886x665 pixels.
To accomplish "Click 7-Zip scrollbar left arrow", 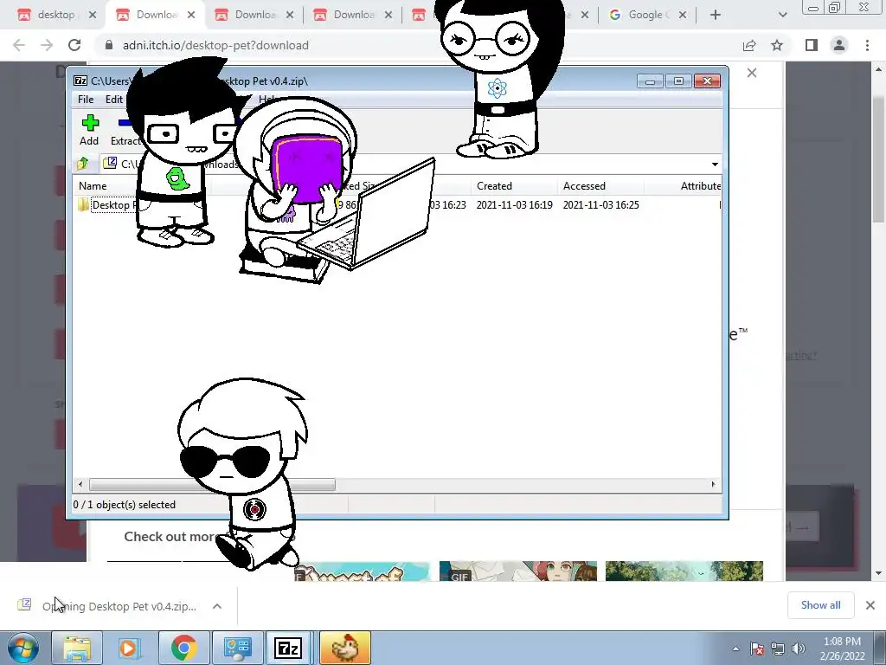I will point(80,485).
